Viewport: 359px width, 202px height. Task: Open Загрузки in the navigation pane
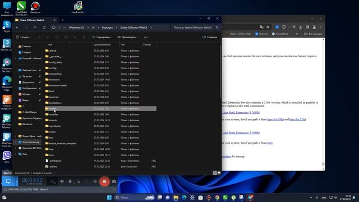(x=27, y=76)
